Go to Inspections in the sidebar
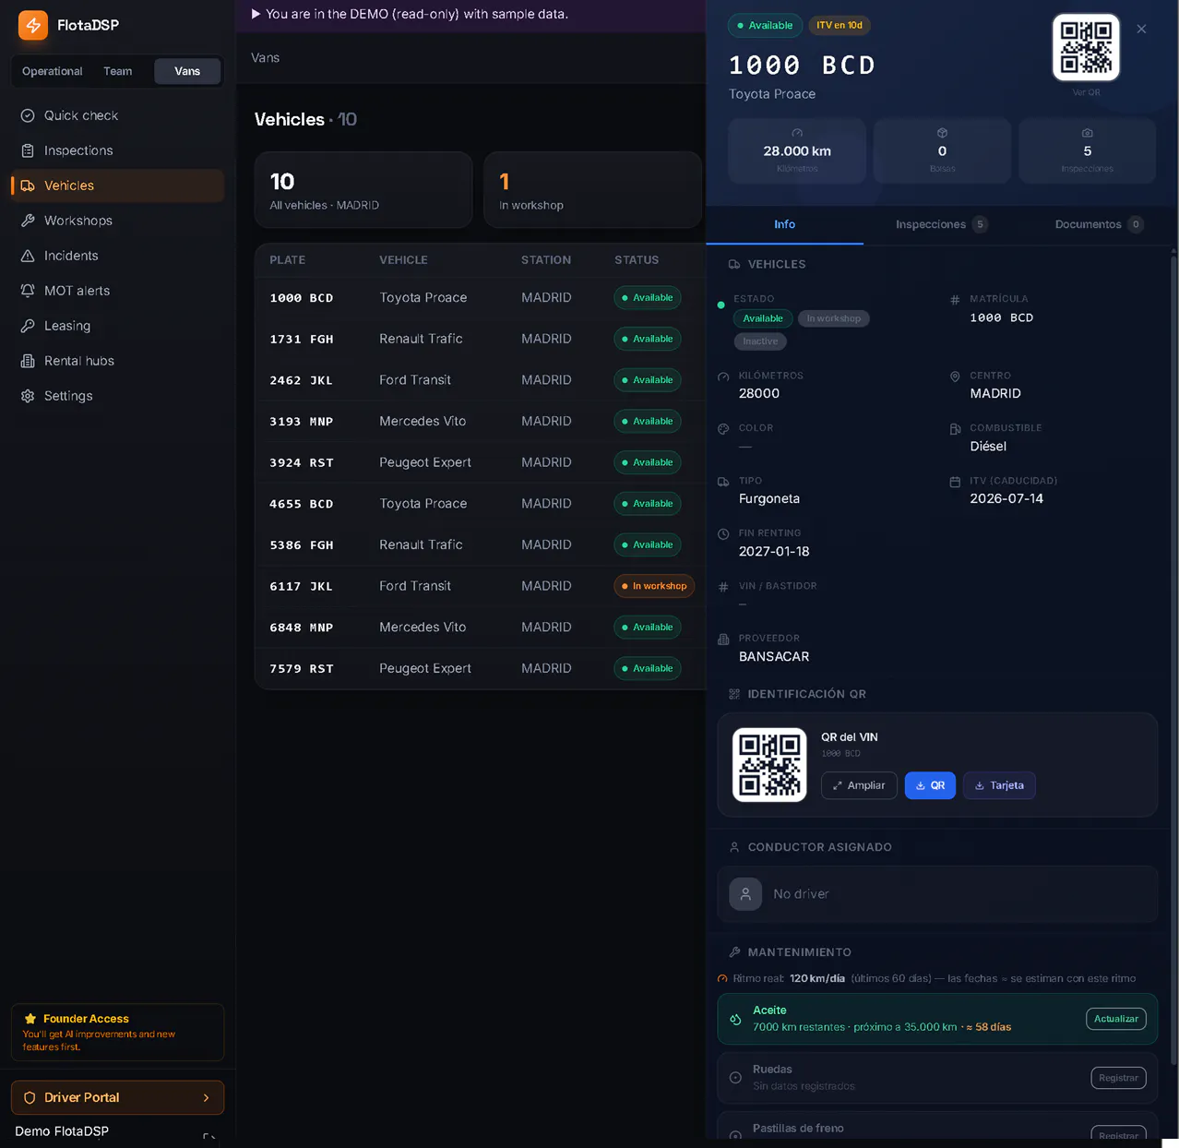The width and height of the screenshot is (1179, 1148). [117, 150]
